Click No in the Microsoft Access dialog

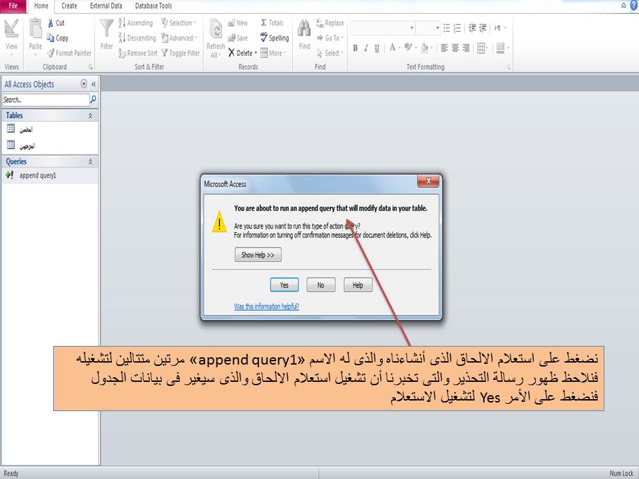(321, 285)
